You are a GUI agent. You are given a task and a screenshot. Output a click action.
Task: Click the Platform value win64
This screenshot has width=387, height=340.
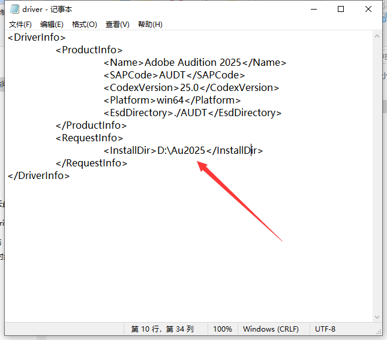[x=170, y=100]
